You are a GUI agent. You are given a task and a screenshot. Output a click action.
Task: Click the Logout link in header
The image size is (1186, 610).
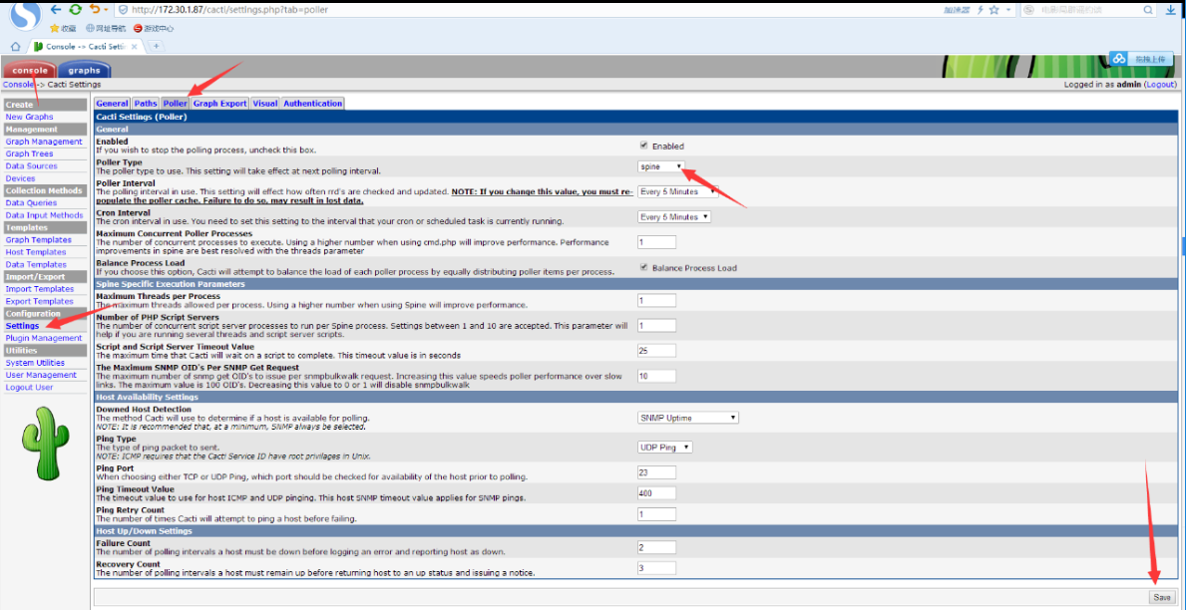click(1161, 85)
